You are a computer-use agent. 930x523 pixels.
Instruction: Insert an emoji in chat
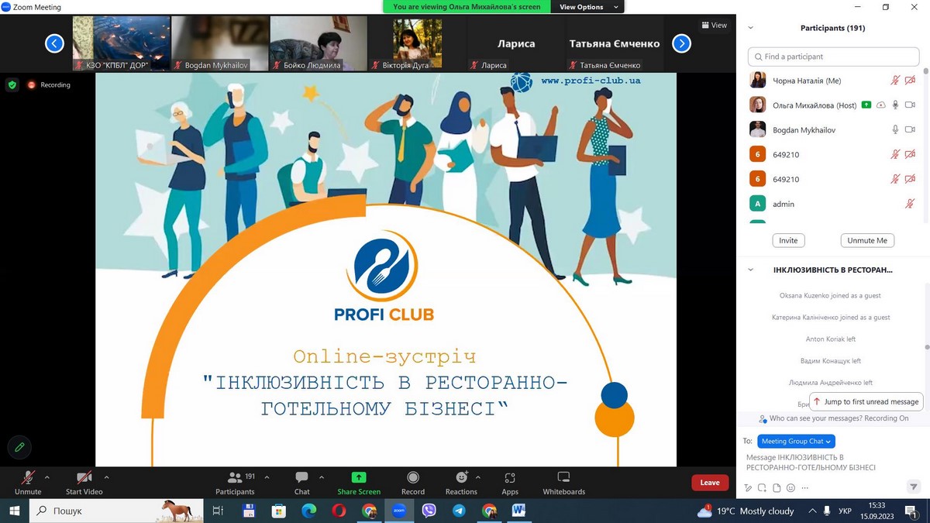[x=790, y=488]
